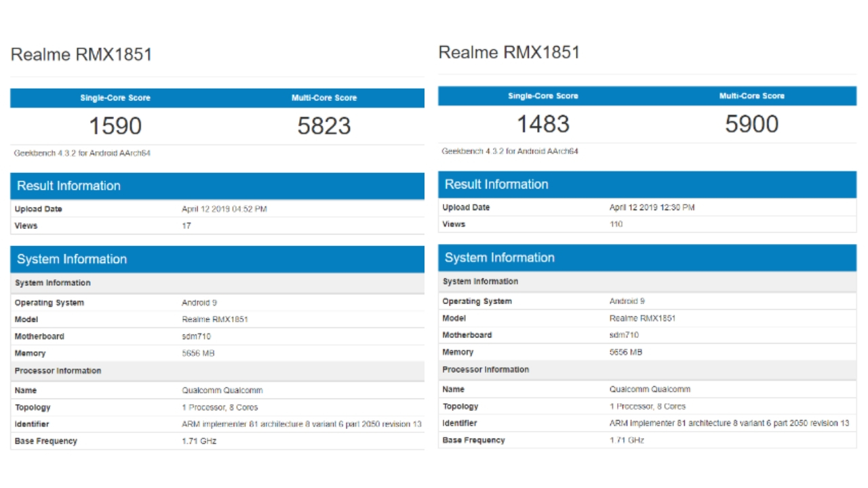This screenshot has width=868, height=488.
Task: Click the left panel's Realme RMX1851 title
Action: click(x=81, y=55)
